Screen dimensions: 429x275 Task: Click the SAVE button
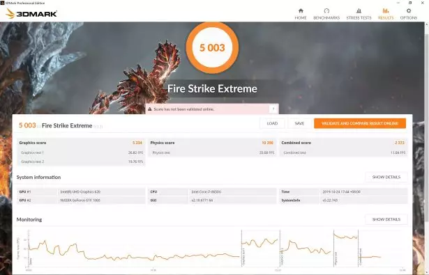(299, 123)
